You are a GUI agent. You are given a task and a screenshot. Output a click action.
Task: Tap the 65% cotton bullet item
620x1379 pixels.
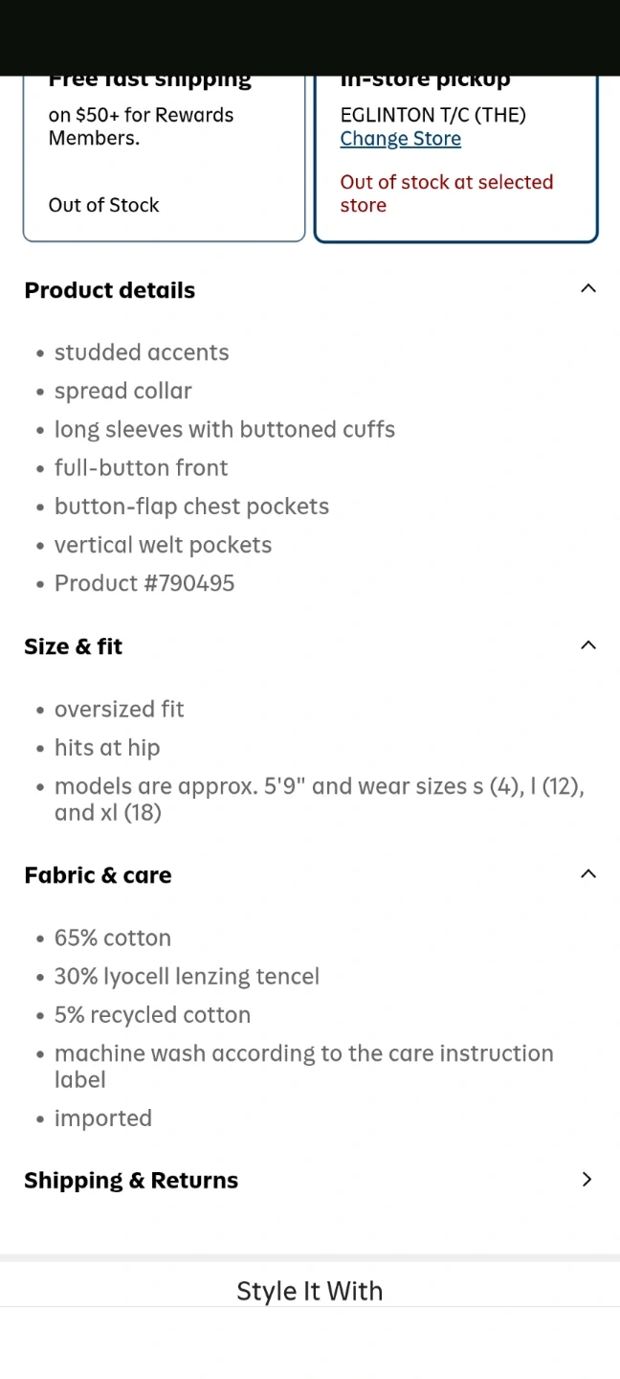click(x=113, y=938)
